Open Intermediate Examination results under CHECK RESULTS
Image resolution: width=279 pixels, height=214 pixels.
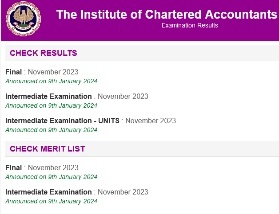48,96
